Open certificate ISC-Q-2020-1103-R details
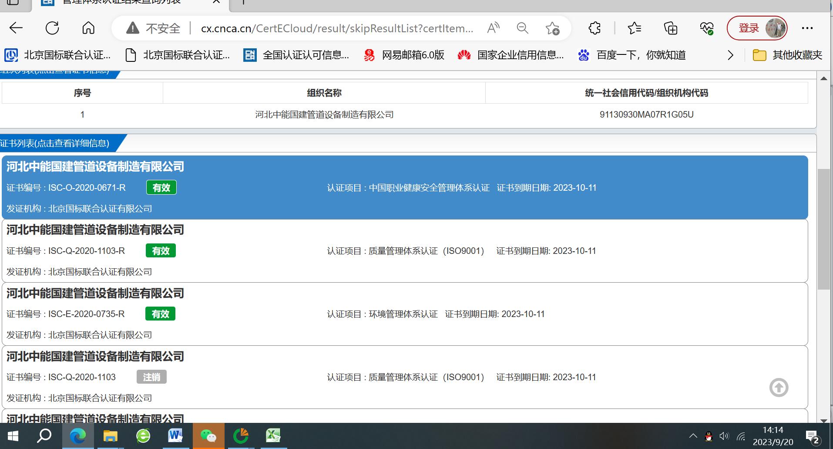 405,251
